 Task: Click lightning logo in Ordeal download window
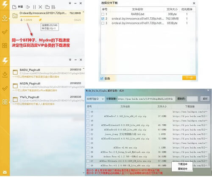pyautogui.click(x=5, y=4)
